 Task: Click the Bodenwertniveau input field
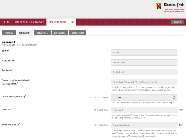(x=144, y=125)
